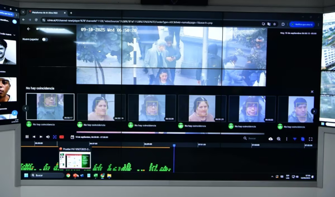The width and height of the screenshot is (335, 197).
Task: Skip to the next recording segment
Action: [x=41, y=137]
